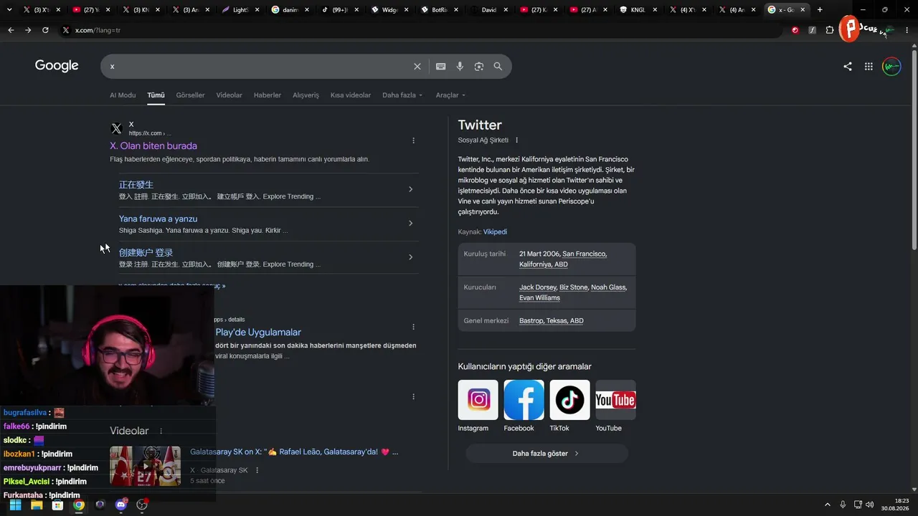Open the Vikipedi source link
The image size is (918, 516).
pyautogui.click(x=495, y=232)
